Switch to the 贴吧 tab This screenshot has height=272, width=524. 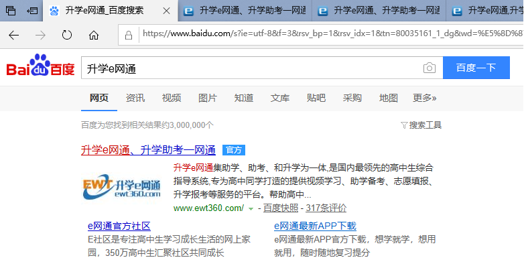(x=316, y=98)
